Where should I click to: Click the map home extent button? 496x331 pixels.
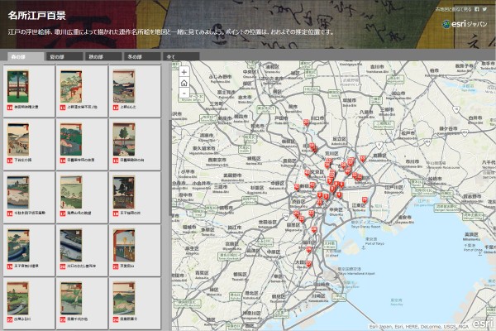(184, 83)
